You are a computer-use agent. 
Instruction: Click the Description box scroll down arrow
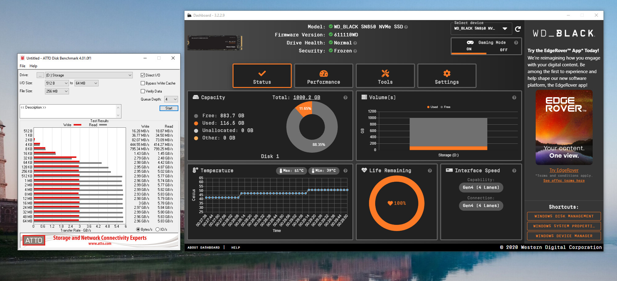coord(118,115)
